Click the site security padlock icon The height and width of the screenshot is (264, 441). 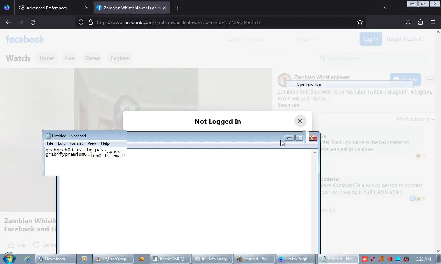91,22
